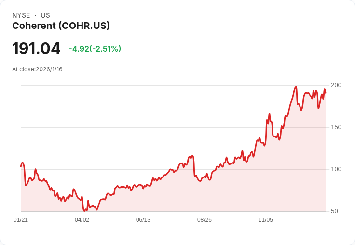Click the chart line's lowest dip near 50
The image size is (355, 245).
click(x=84, y=210)
